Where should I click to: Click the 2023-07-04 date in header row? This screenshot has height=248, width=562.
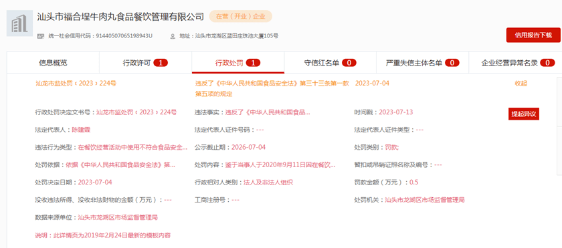pos(372,84)
